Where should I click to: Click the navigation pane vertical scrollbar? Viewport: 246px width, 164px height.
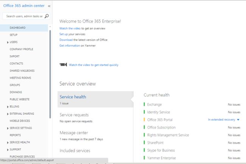click(50, 74)
